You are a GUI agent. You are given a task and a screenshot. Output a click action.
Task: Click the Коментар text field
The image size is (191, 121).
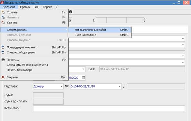click(x=109, y=108)
